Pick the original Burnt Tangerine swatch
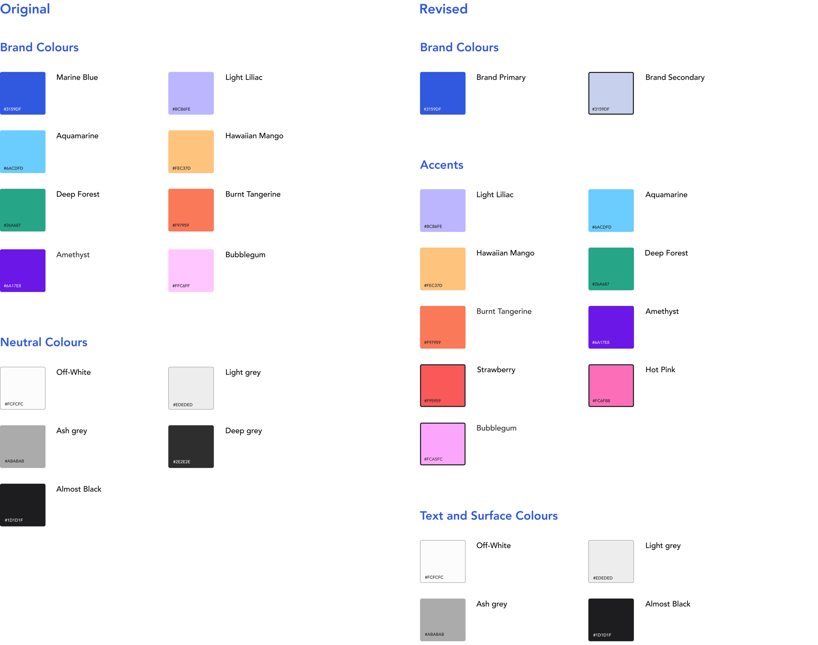Screen dimensions: 818x645 coord(191,210)
